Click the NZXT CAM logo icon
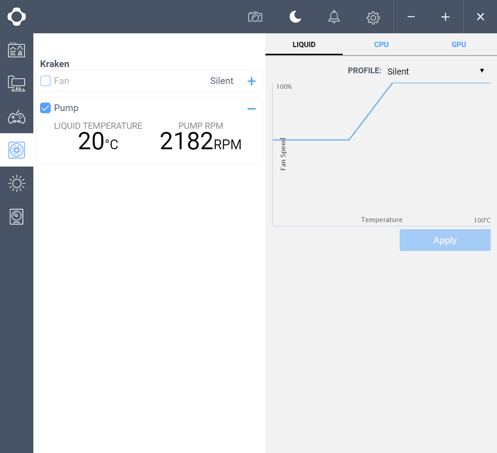This screenshot has height=453, width=497. pyautogui.click(x=16, y=16)
